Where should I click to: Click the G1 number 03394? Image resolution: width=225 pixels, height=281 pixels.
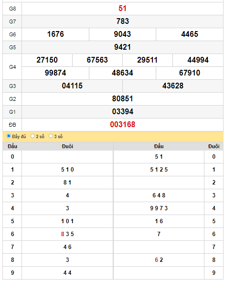click(122, 111)
